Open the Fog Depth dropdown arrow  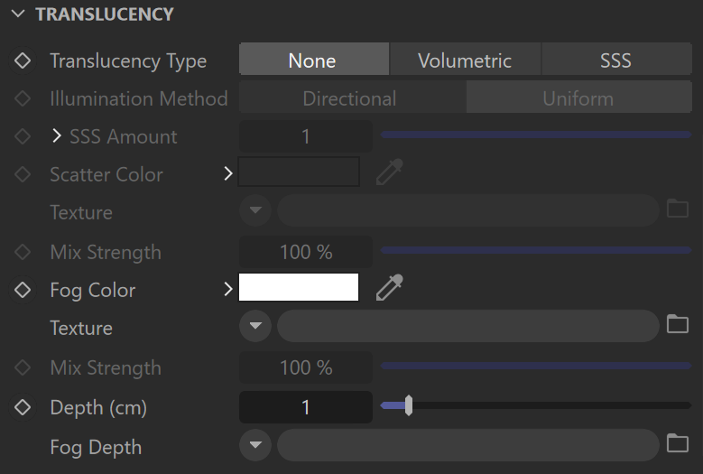coord(255,445)
